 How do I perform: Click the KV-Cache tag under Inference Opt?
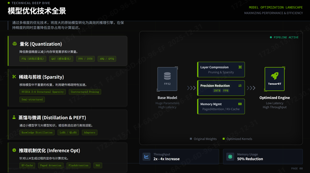click(x=27, y=165)
